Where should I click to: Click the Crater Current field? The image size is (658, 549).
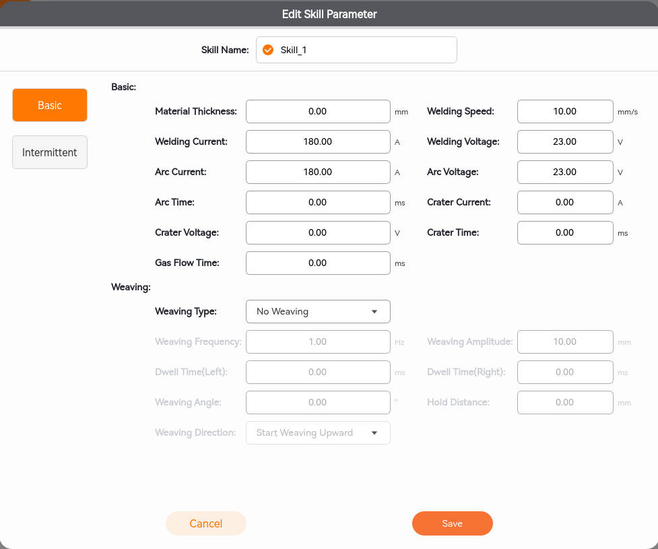[564, 202]
